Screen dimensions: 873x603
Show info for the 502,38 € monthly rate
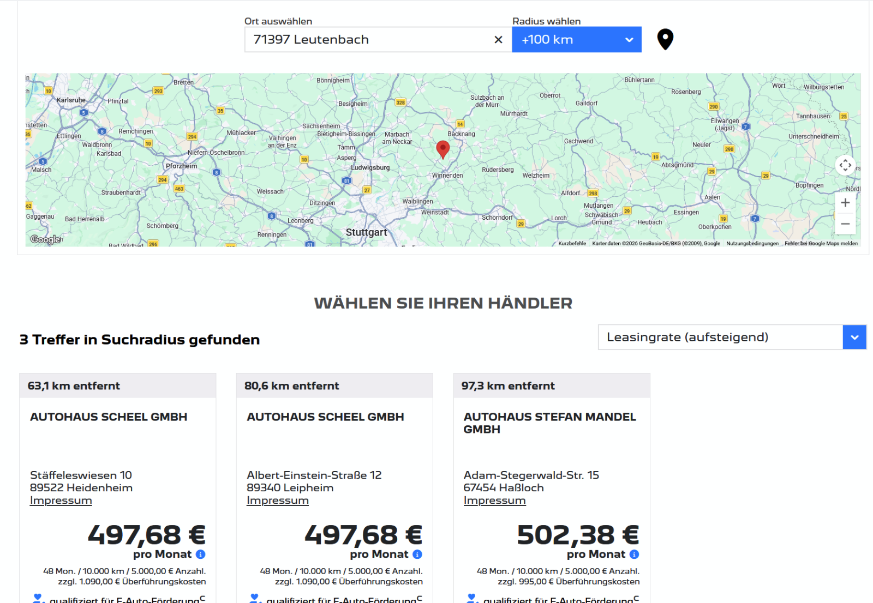coord(634,554)
